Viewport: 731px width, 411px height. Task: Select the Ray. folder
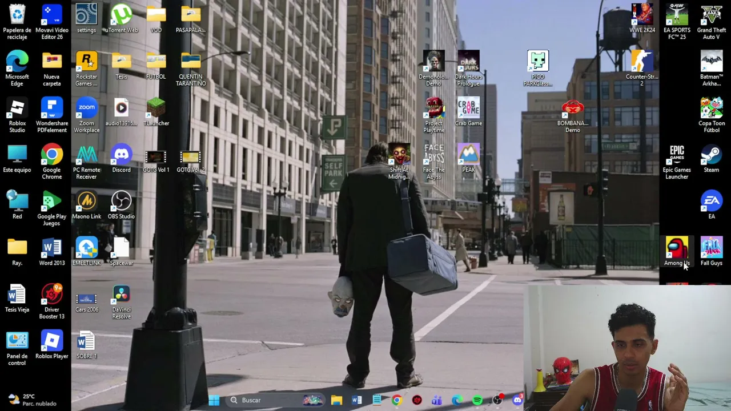click(x=17, y=252)
